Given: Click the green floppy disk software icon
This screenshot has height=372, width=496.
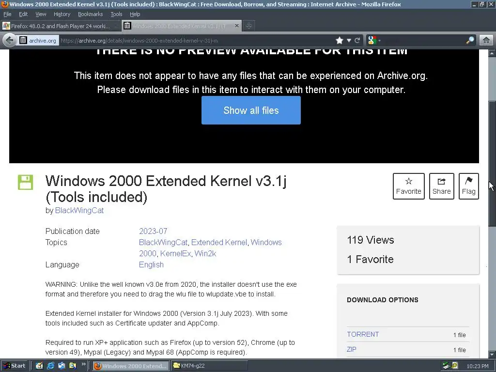Looking at the screenshot, I should click(x=25, y=182).
